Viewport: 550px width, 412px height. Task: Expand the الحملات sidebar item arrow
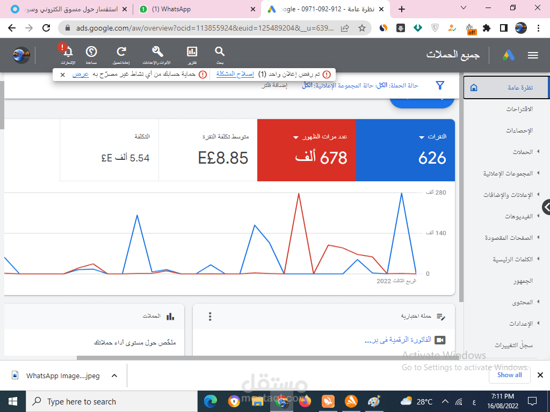click(x=538, y=151)
